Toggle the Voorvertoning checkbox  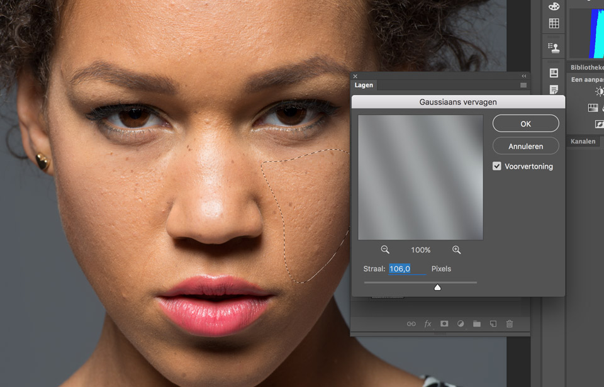pos(497,166)
